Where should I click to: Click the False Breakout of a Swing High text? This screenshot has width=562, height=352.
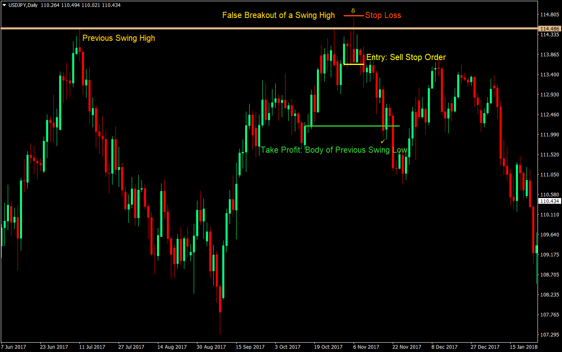(278, 15)
